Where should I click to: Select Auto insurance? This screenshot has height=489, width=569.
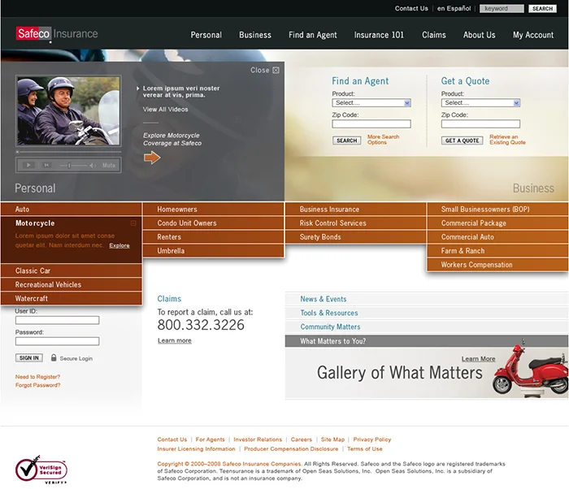click(72, 210)
